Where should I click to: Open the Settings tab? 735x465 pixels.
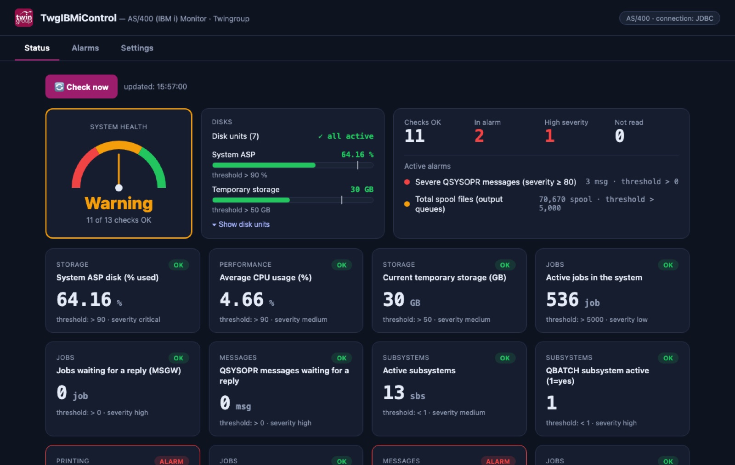(137, 48)
